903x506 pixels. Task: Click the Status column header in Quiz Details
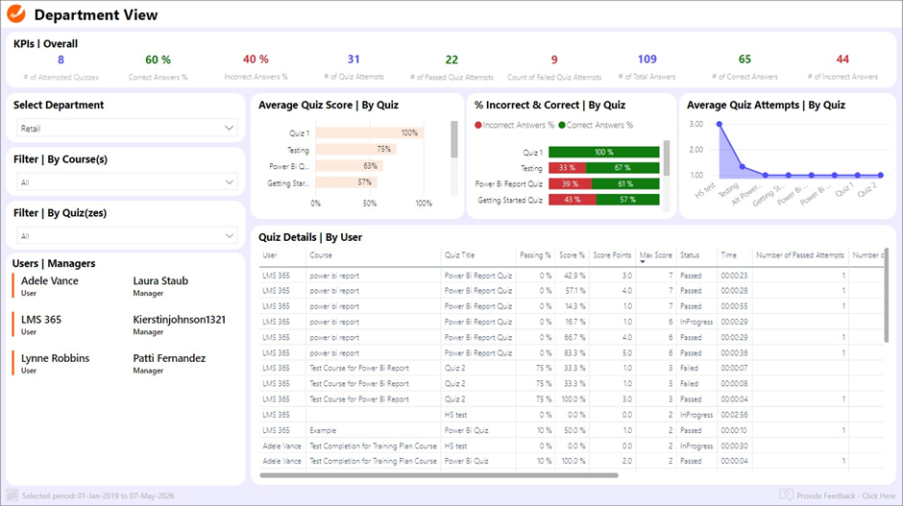point(690,255)
